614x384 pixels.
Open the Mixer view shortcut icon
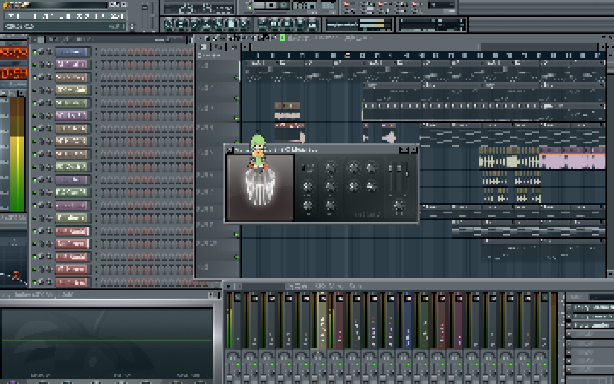[x=312, y=24]
